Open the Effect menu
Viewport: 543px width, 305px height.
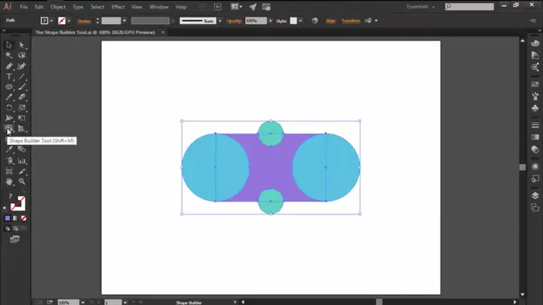118,7
